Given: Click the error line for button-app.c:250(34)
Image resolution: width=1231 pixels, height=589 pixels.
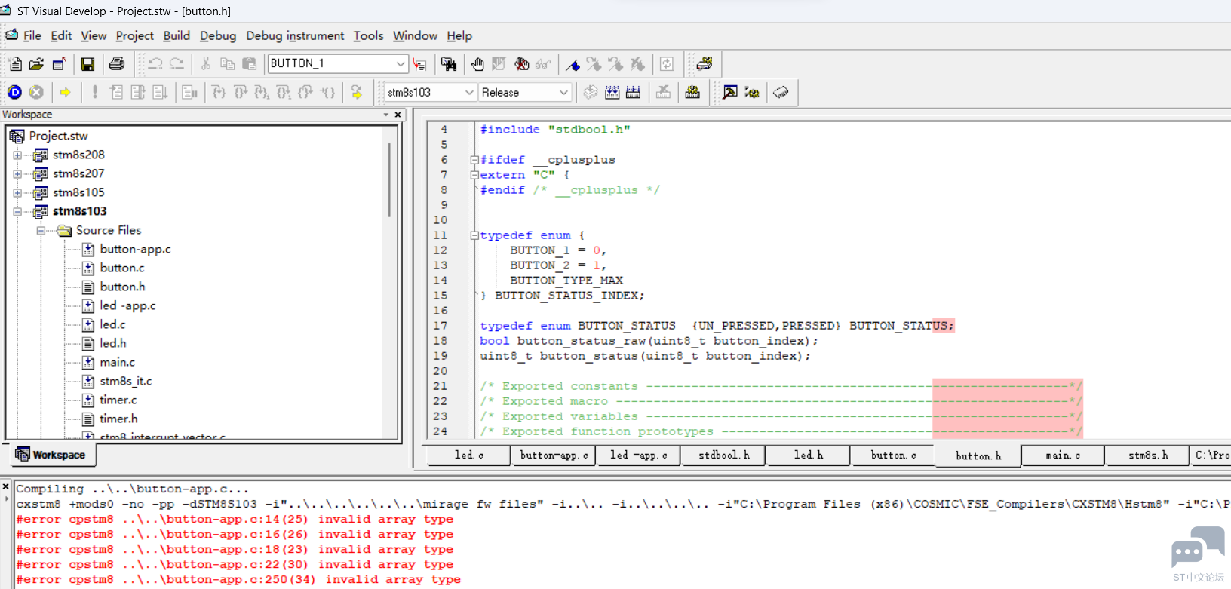Looking at the screenshot, I should tap(238, 579).
